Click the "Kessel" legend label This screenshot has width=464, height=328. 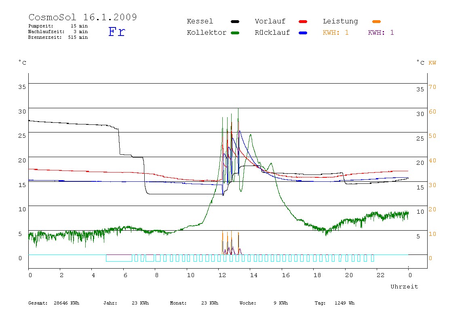pyautogui.click(x=200, y=21)
